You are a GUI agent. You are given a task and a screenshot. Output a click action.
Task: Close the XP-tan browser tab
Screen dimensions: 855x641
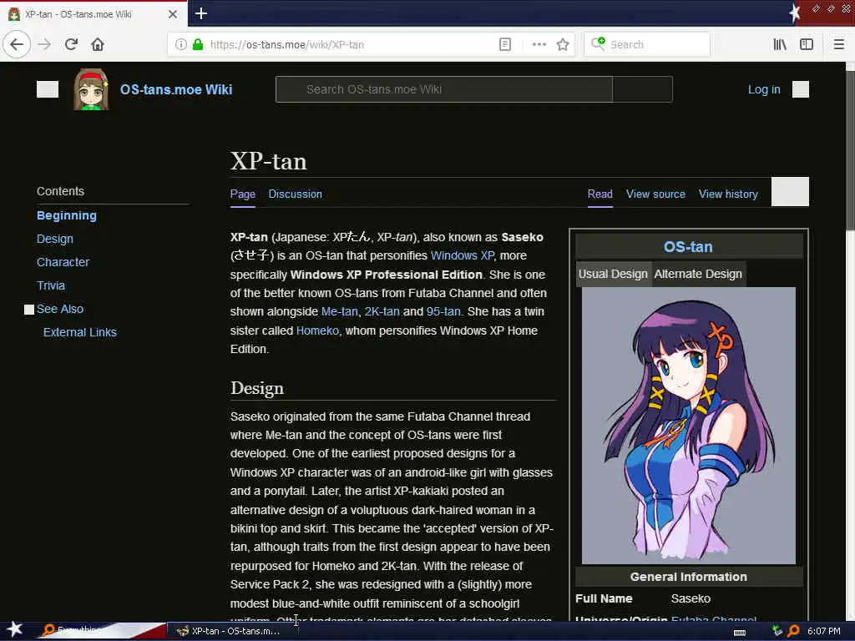[x=173, y=14]
